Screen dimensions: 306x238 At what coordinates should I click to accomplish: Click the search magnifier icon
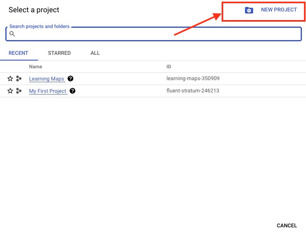tap(12, 34)
